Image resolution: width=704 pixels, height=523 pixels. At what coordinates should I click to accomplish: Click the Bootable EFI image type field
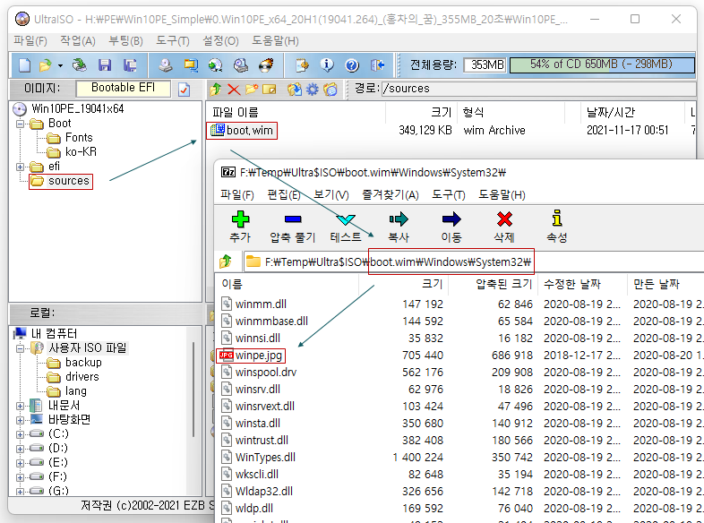[x=124, y=89]
